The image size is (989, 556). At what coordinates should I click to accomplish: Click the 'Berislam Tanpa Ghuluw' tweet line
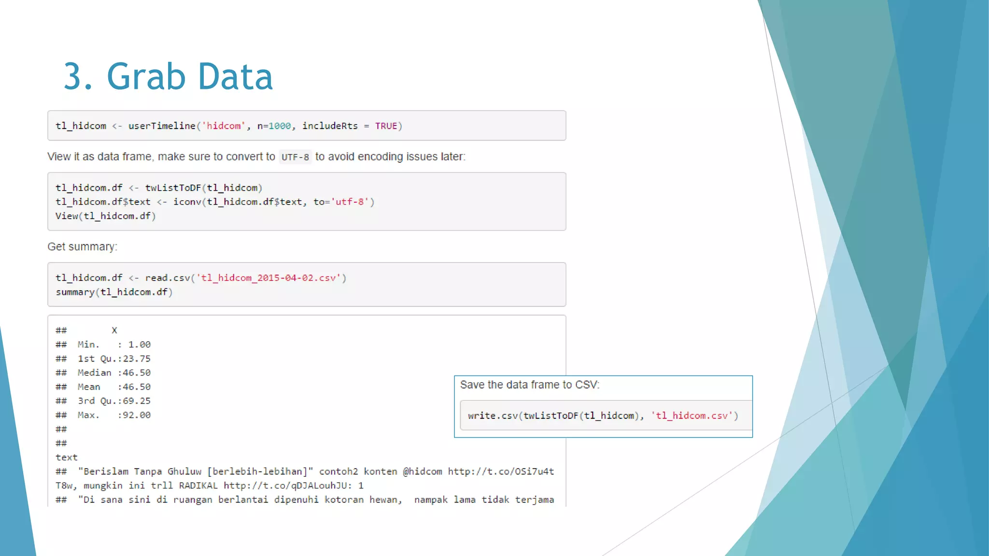pyautogui.click(x=305, y=472)
